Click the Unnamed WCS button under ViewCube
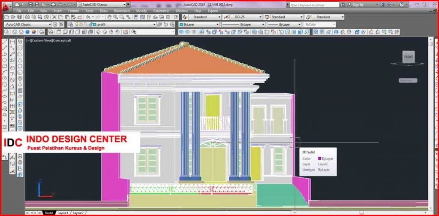This screenshot has height=216, width=439. (x=408, y=80)
